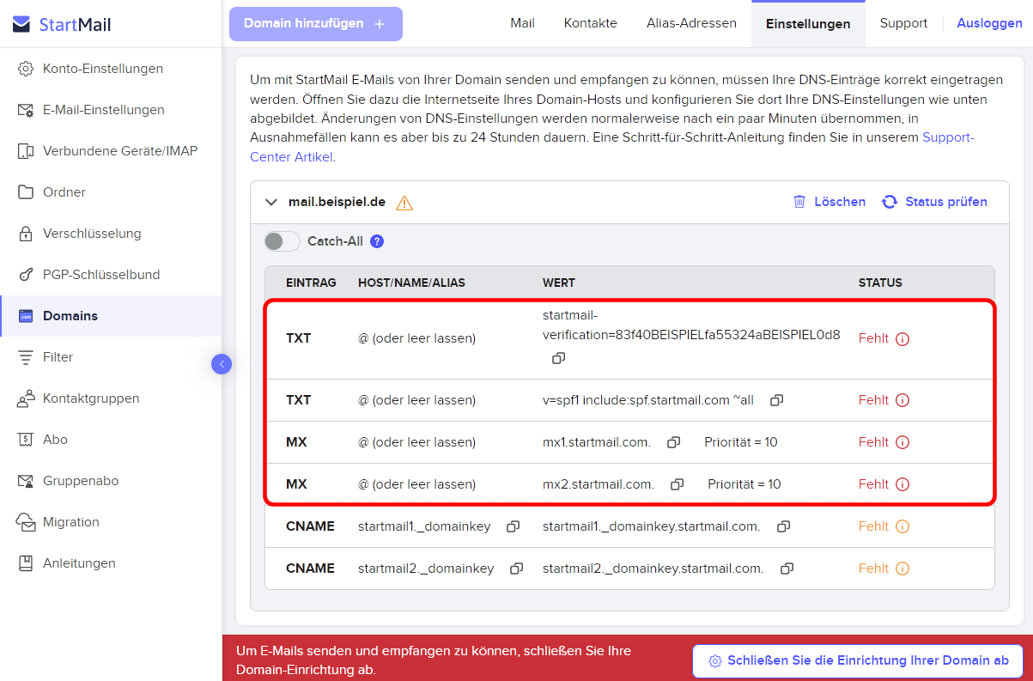Click the Domain hinzufügen button
The height and width of the screenshot is (681, 1033).
pos(316,24)
